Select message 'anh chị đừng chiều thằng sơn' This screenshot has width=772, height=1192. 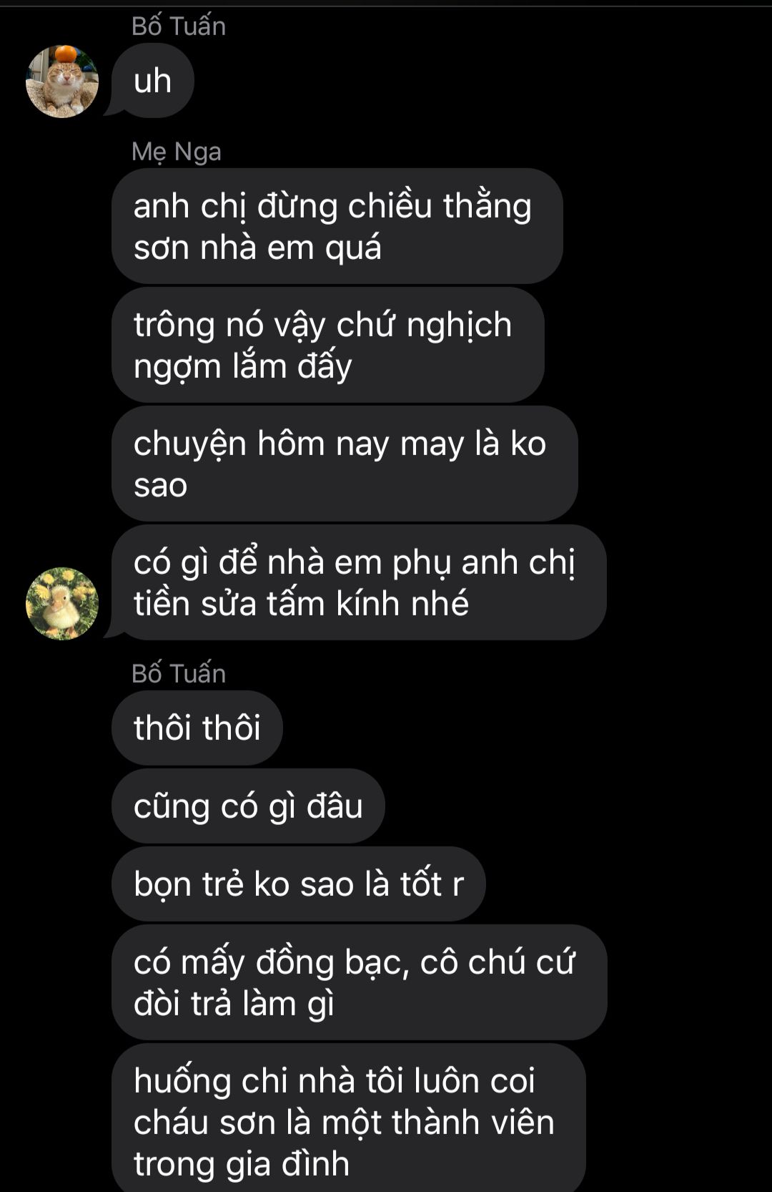click(x=337, y=226)
